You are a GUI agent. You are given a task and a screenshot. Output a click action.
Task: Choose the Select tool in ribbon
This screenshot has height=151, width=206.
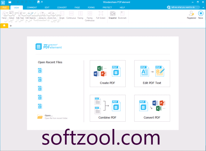pyautogui.click(x=11, y=15)
